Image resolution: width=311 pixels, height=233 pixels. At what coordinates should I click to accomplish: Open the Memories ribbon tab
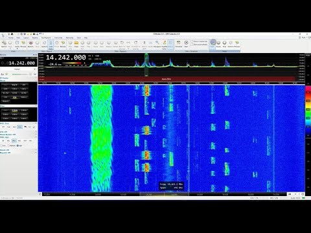point(69,38)
